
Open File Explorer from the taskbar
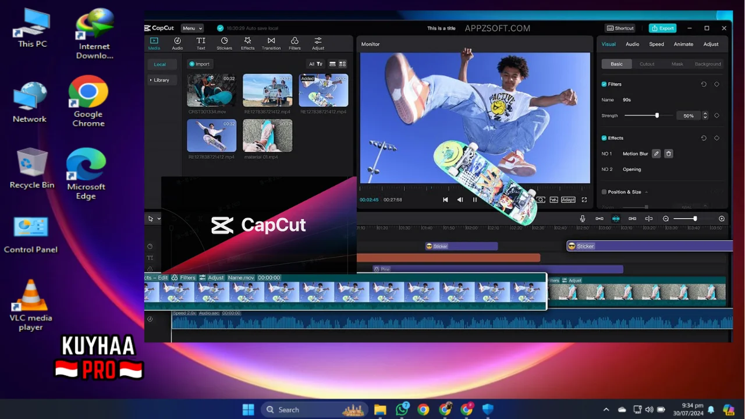380,410
